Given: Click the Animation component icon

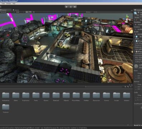Looking at the screenshot, I should 137,52.
